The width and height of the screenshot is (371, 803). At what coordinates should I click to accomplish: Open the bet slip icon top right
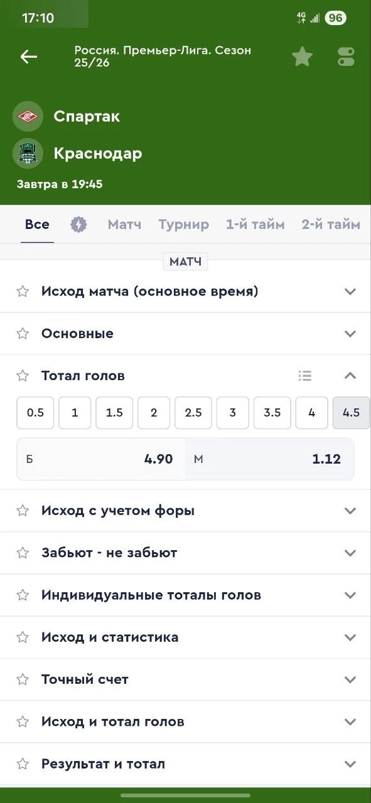346,56
